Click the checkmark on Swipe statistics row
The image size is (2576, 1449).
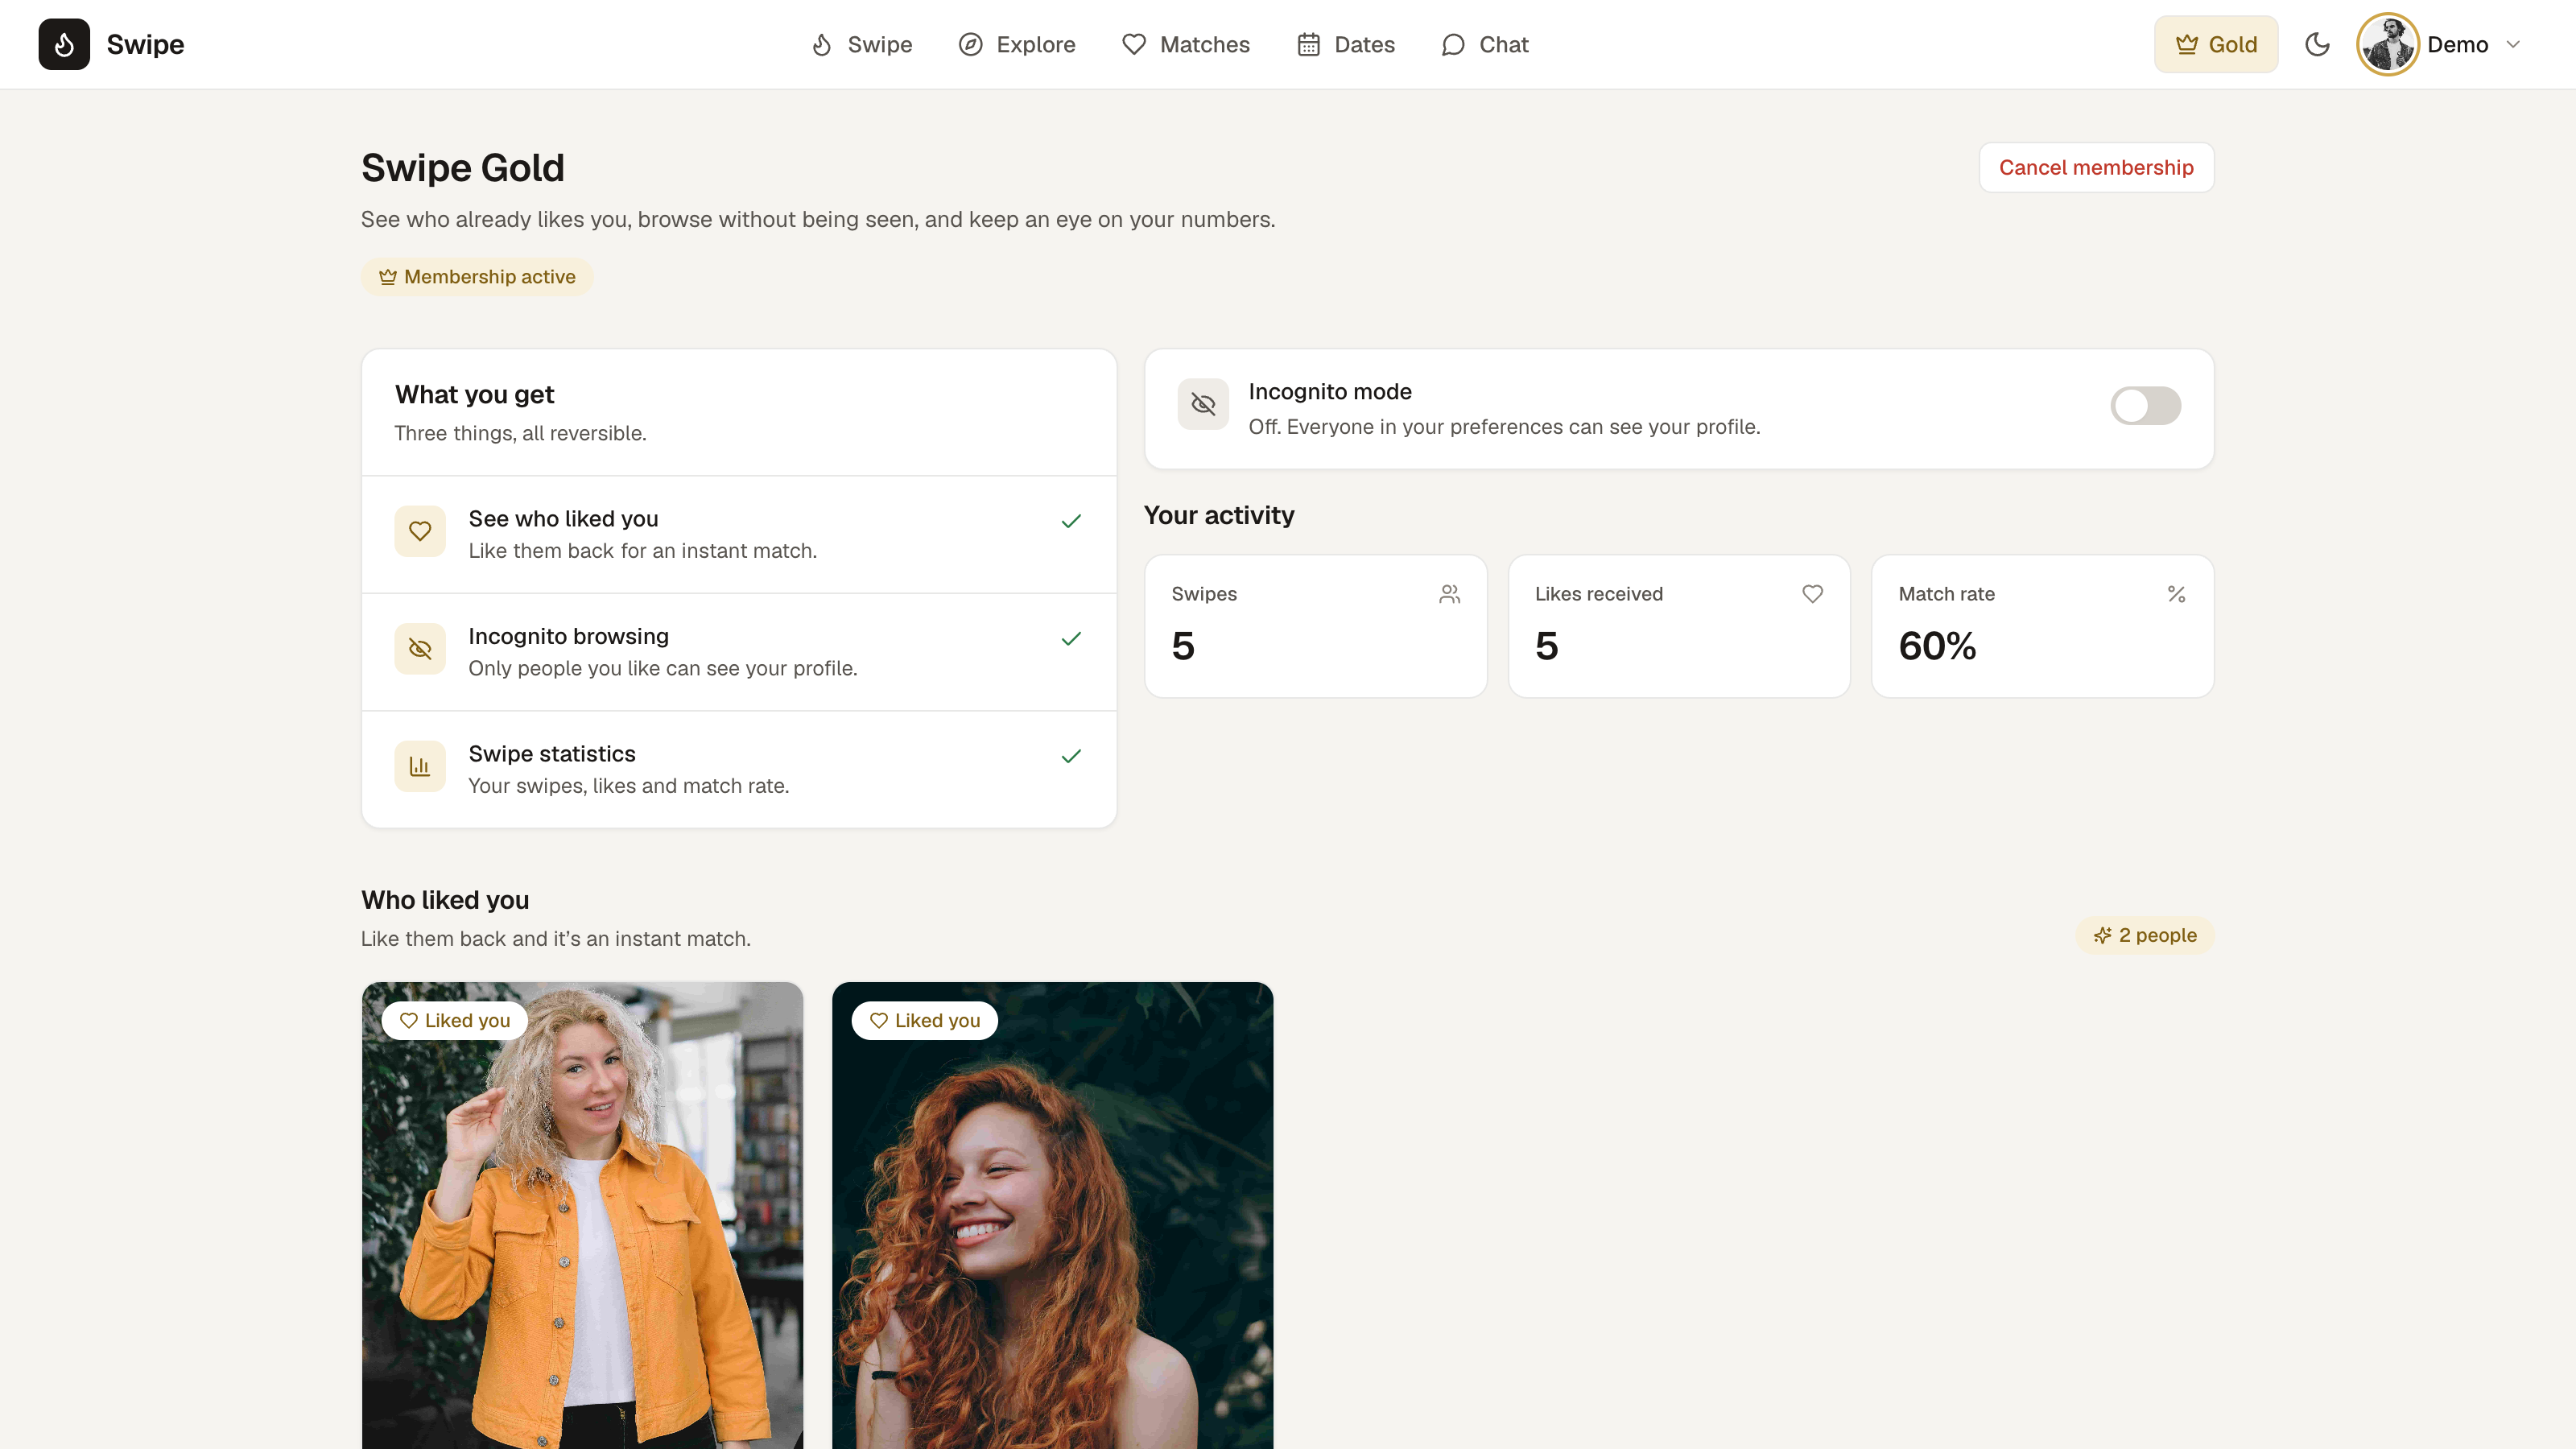click(1071, 756)
